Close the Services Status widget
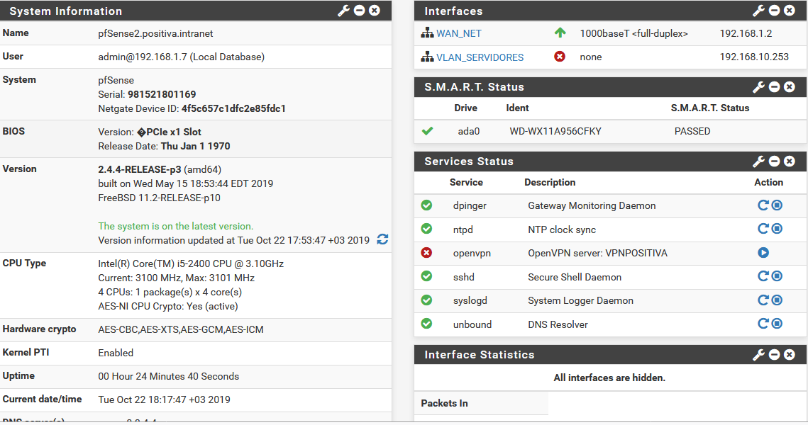 click(790, 161)
